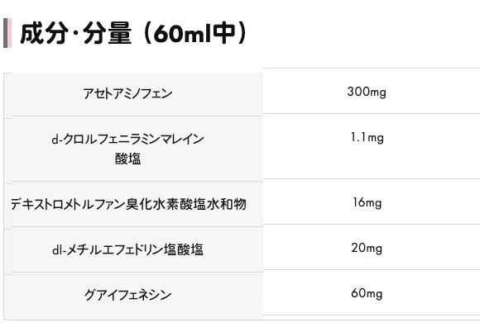Click the 分量 word in the heading
Image resolution: width=480 pixels, height=332 pixels.
[x=107, y=33]
